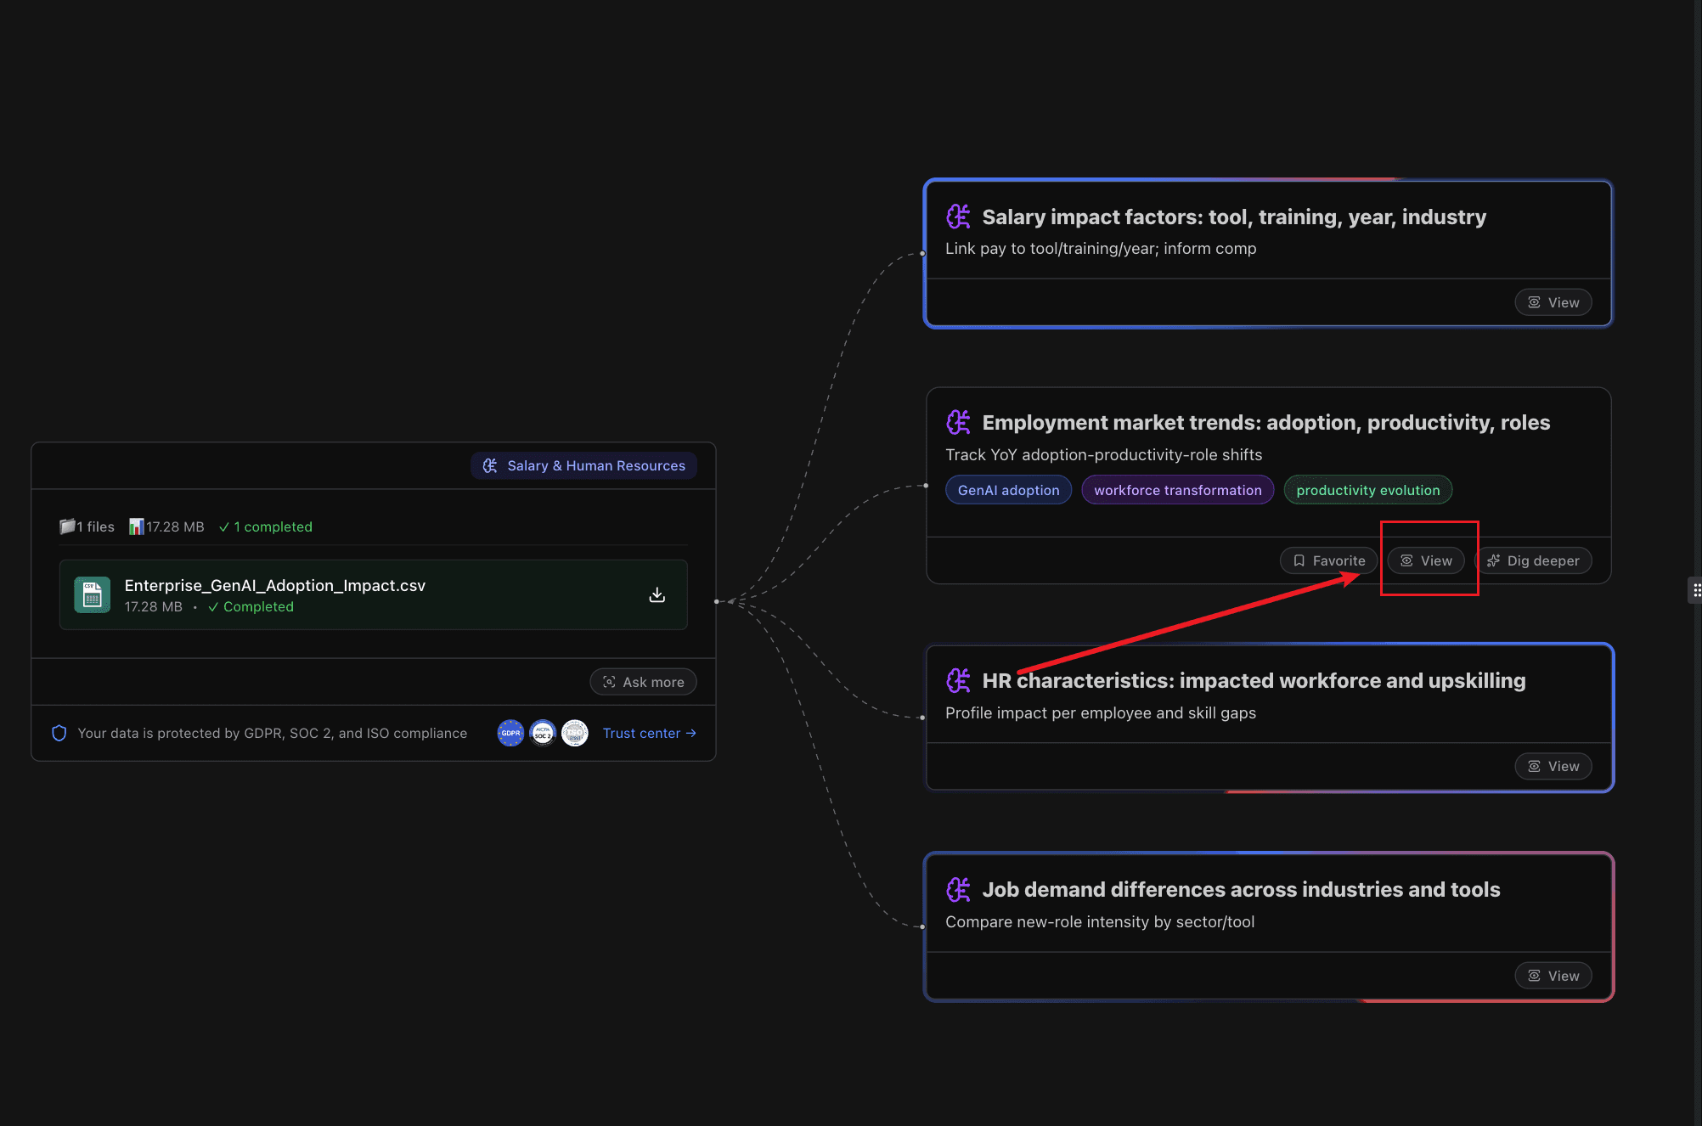The height and width of the screenshot is (1126, 1702).
Task: Click 'Track YoY adoption-productivity-role shifts'
Action: click(x=1104, y=454)
